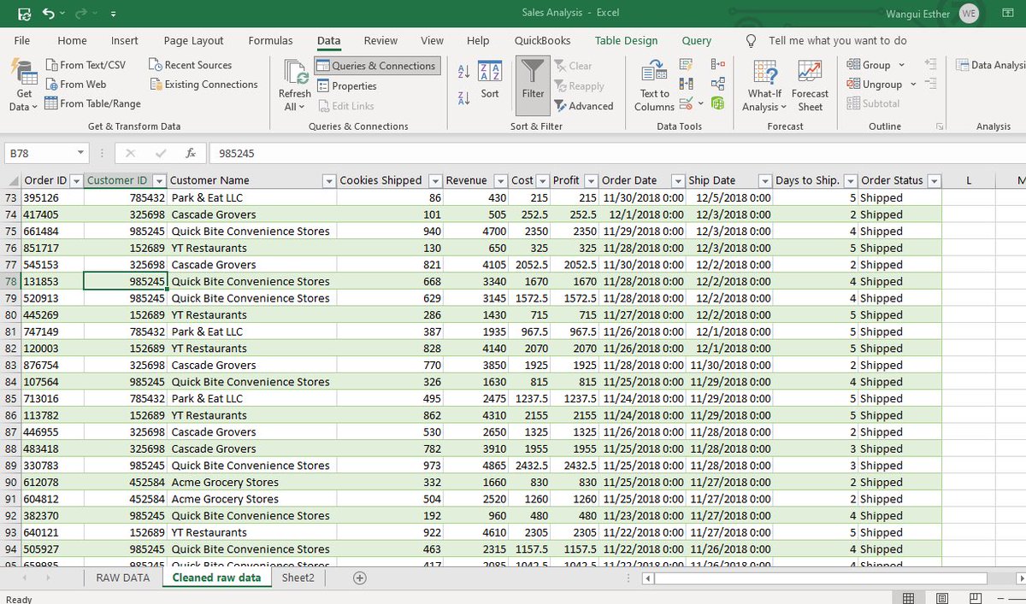Open Recent Sources
This screenshot has width=1026, height=604.
click(x=190, y=65)
